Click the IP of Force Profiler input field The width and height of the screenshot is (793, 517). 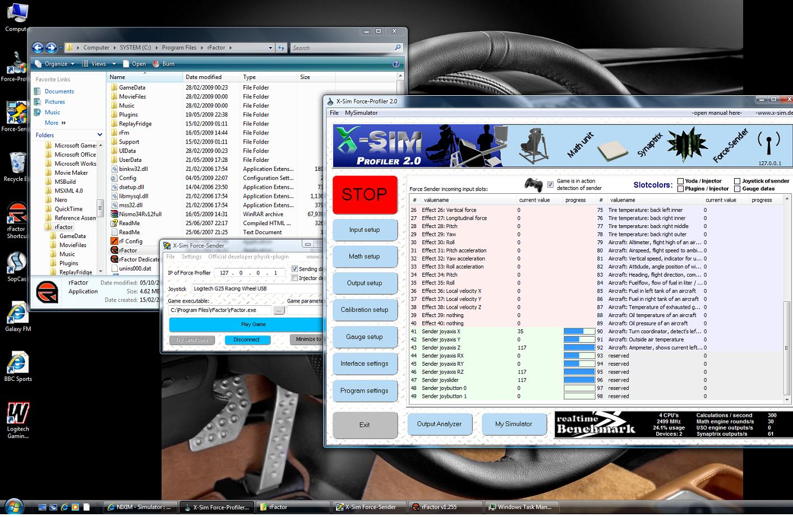tap(250, 273)
